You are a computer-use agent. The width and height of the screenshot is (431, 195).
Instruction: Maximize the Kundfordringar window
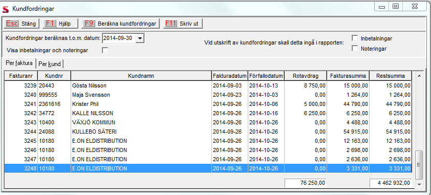395,7
